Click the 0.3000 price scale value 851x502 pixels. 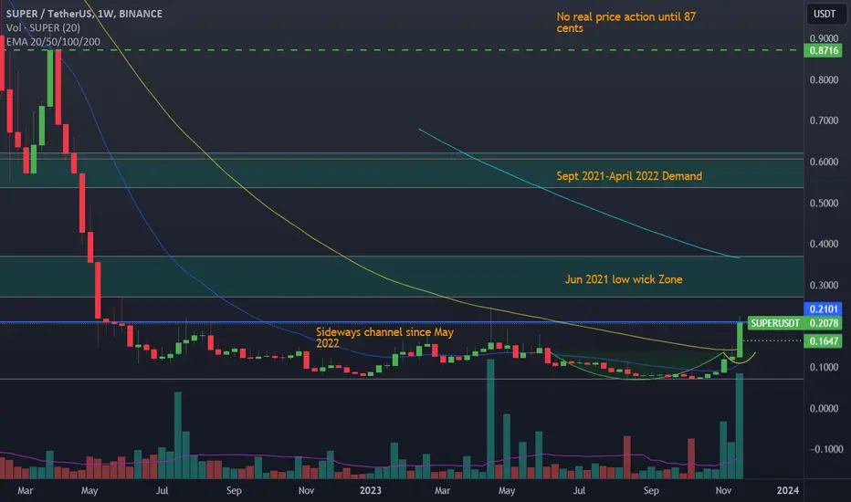point(824,285)
